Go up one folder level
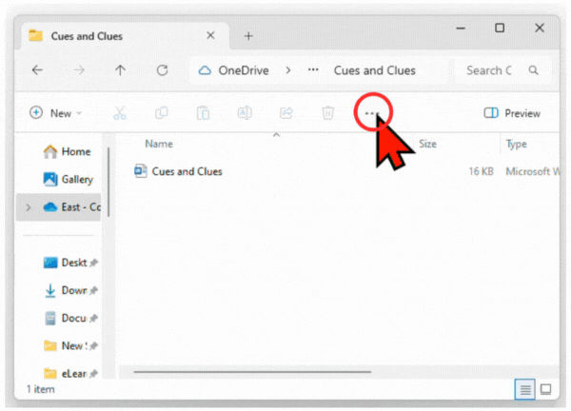The width and height of the screenshot is (571, 411). 120,70
